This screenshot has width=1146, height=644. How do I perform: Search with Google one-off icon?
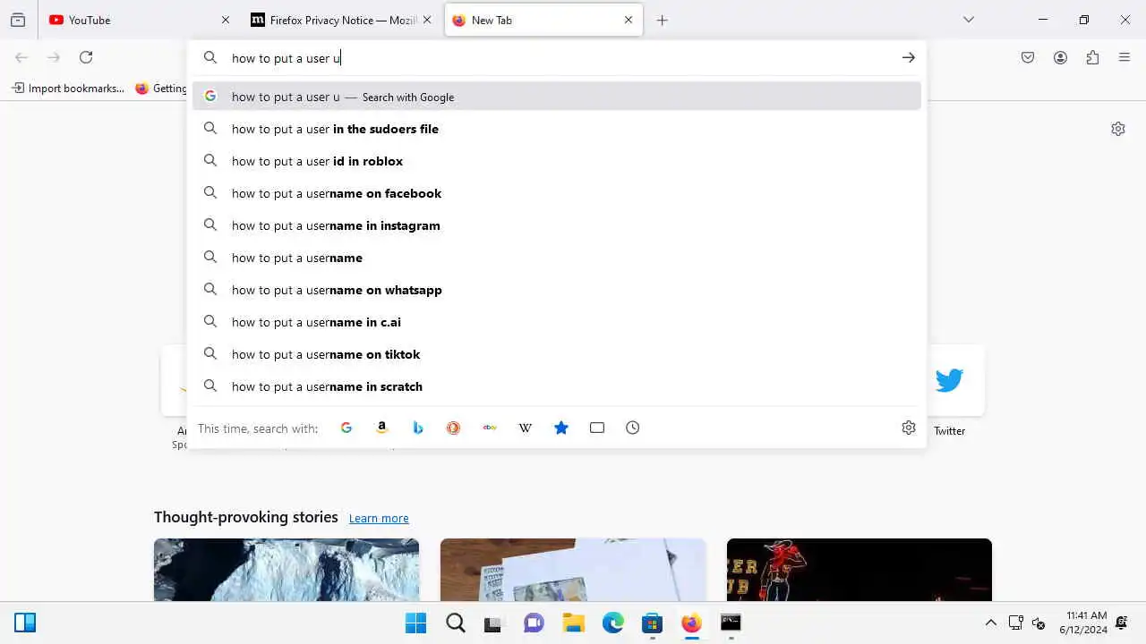coord(346,428)
